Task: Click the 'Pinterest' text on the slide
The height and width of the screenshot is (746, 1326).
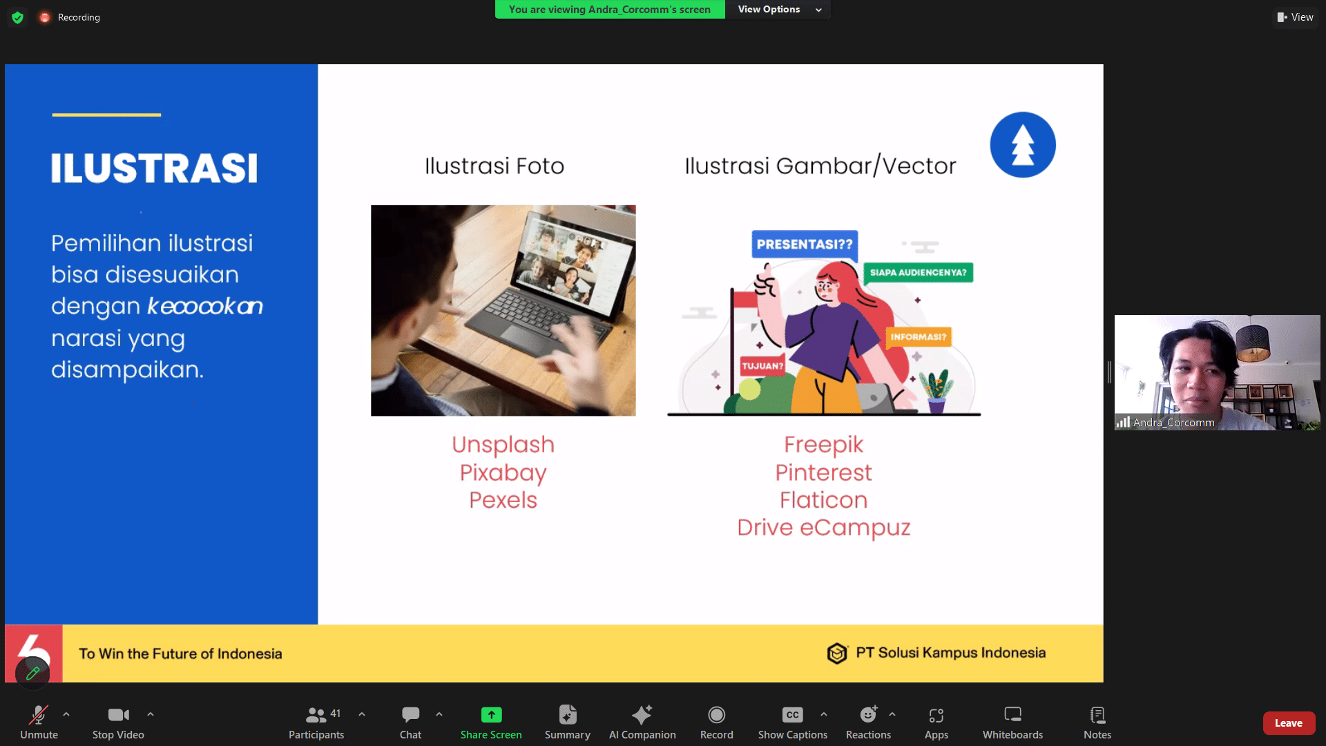Action: 823,472
